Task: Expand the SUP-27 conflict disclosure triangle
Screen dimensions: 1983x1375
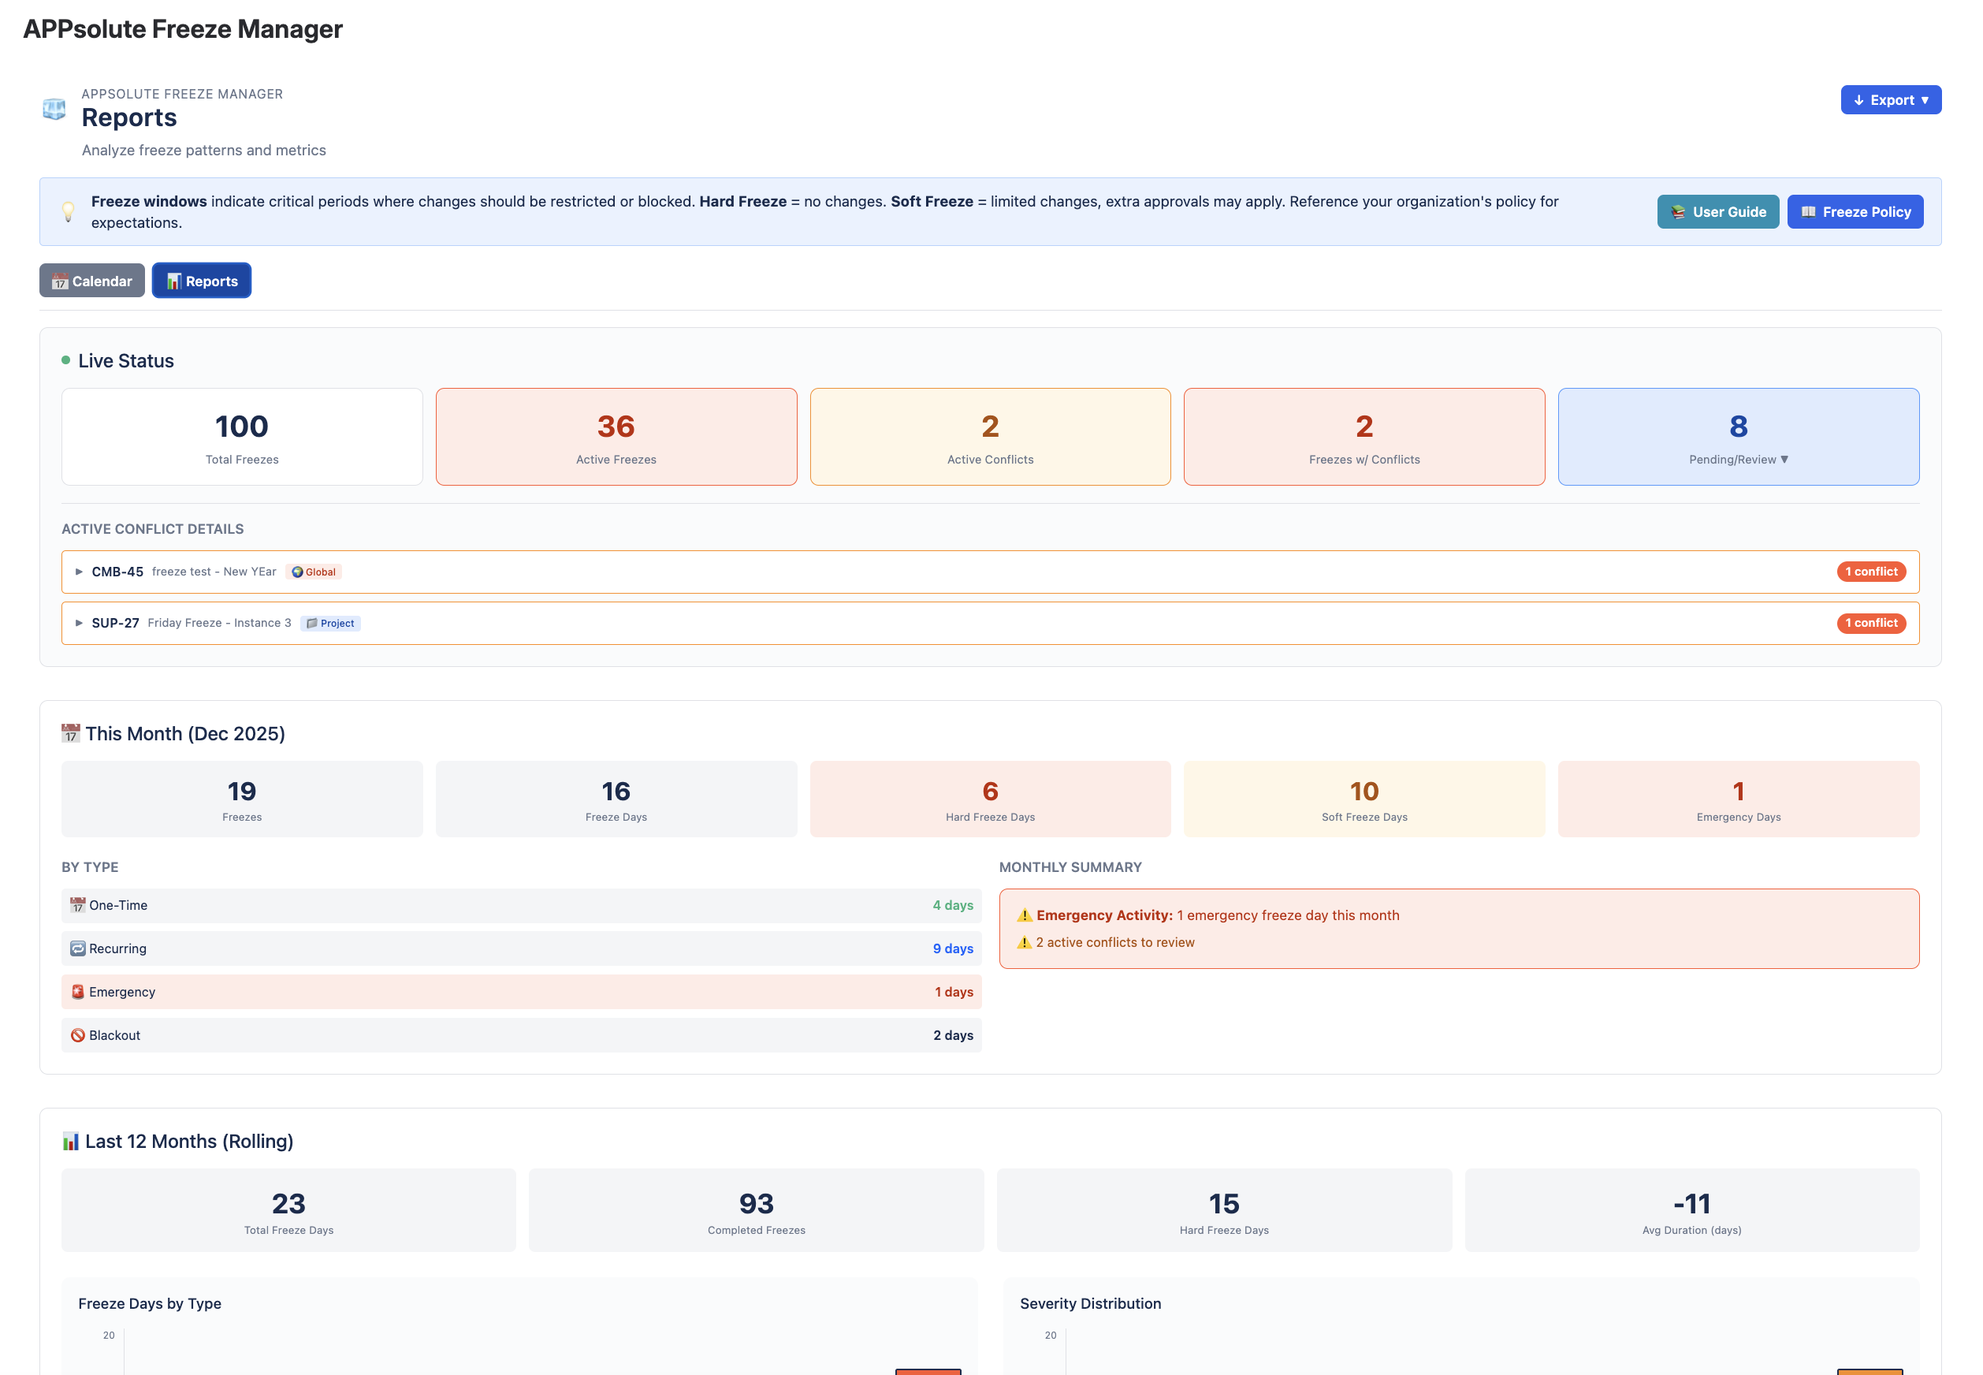Action: 80,624
